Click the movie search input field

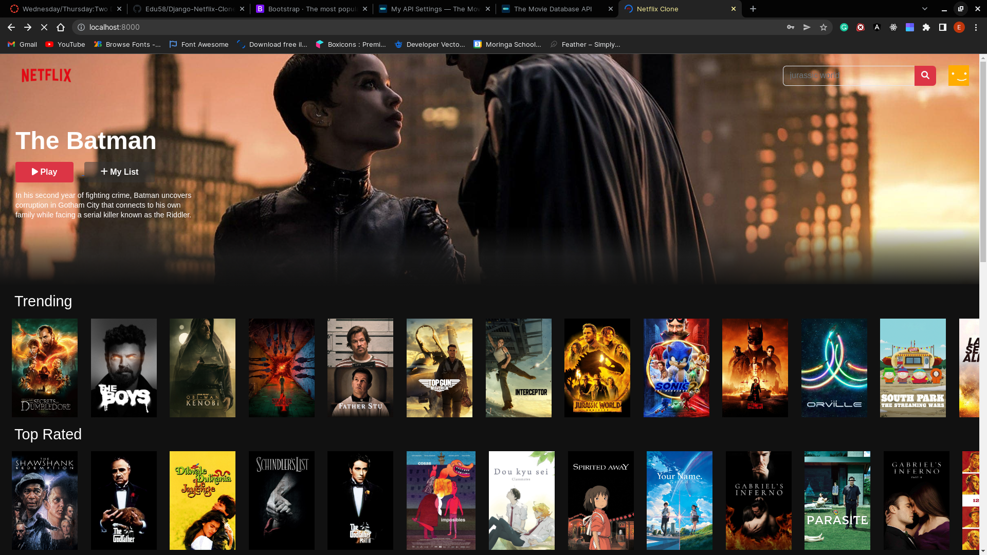pyautogui.click(x=848, y=76)
